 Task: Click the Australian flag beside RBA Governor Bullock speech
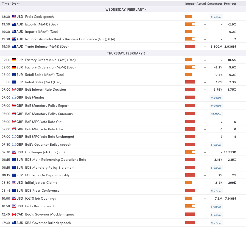(14, 222)
